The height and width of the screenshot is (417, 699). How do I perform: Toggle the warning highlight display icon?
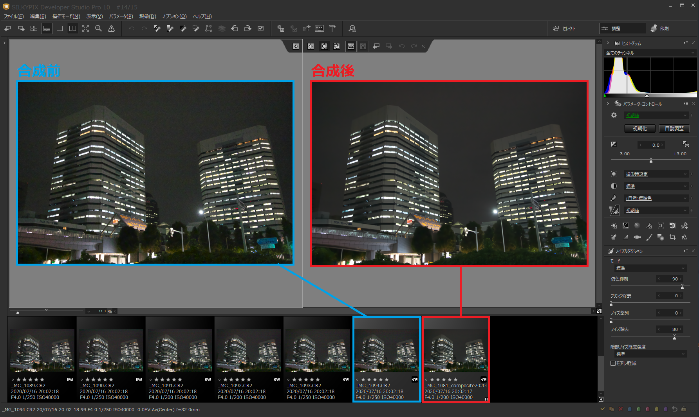(112, 29)
